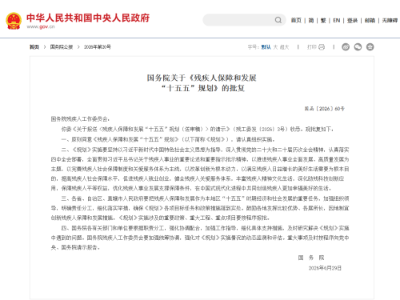Switch language to EN
The height and width of the screenshot is (300, 400).
click(337, 21)
